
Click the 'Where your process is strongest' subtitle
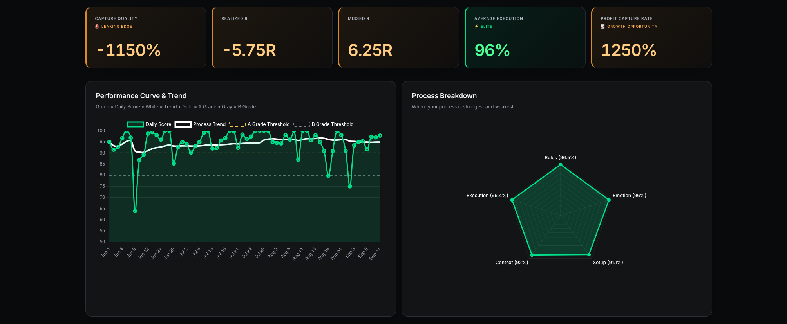(463, 107)
